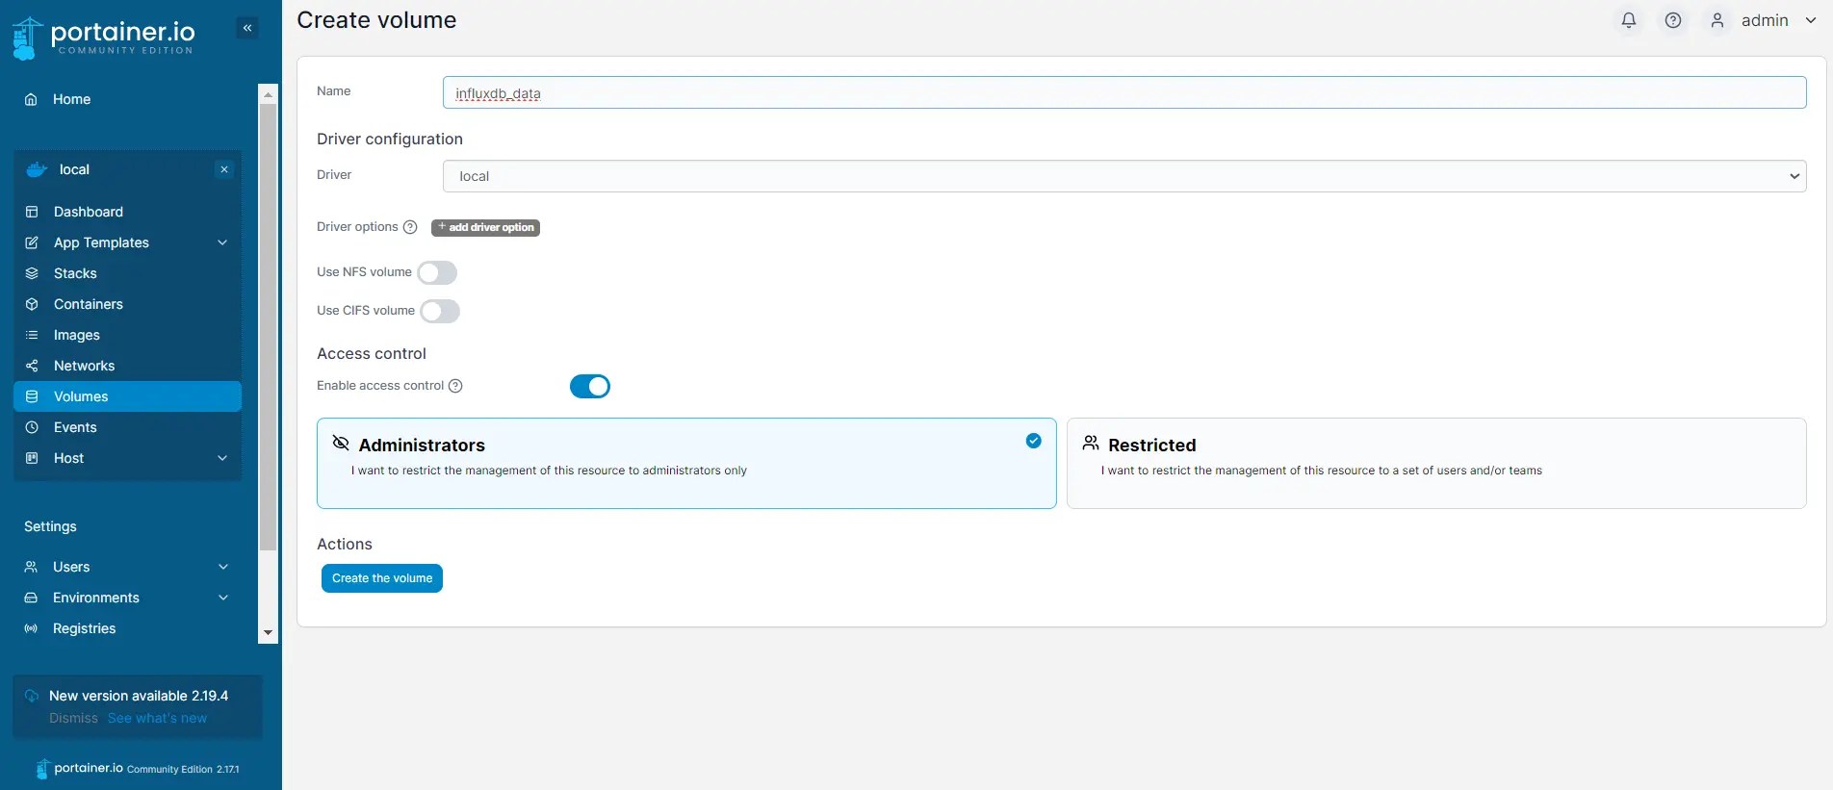Click the Administrators hidden-eye icon
1833x790 pixels.
click(341, 443)
